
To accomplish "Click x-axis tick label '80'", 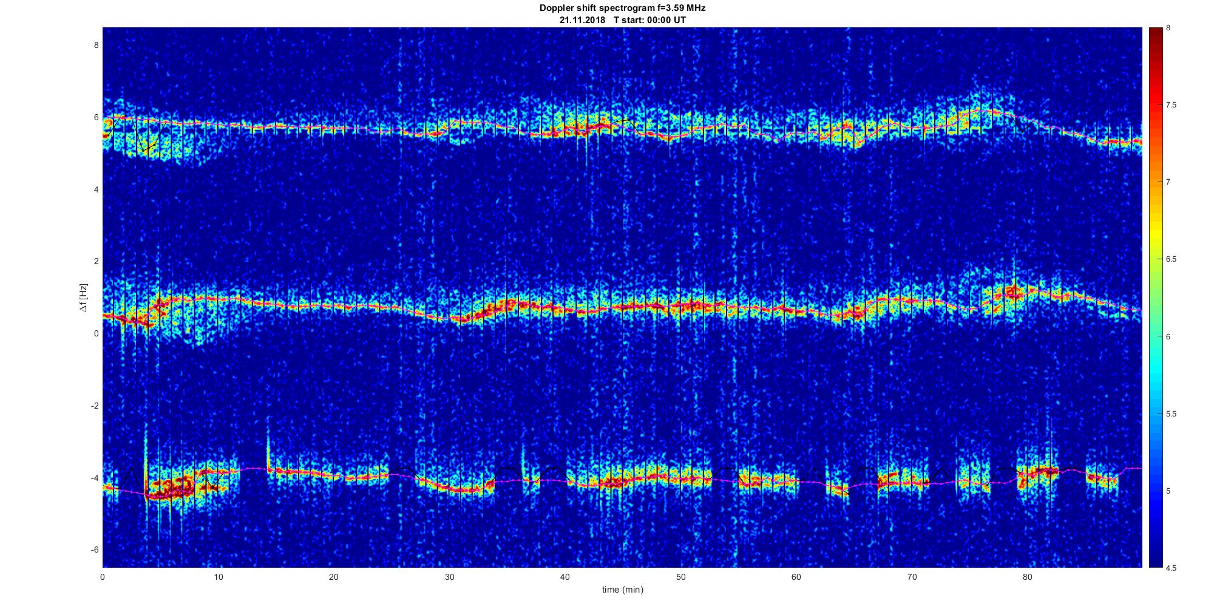I will pyautogui.click(x=1027, y=577).
